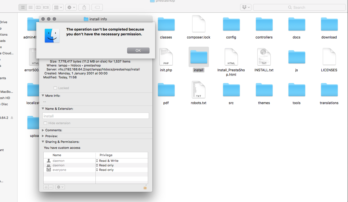Expand the Comments section

coord(43,130)
